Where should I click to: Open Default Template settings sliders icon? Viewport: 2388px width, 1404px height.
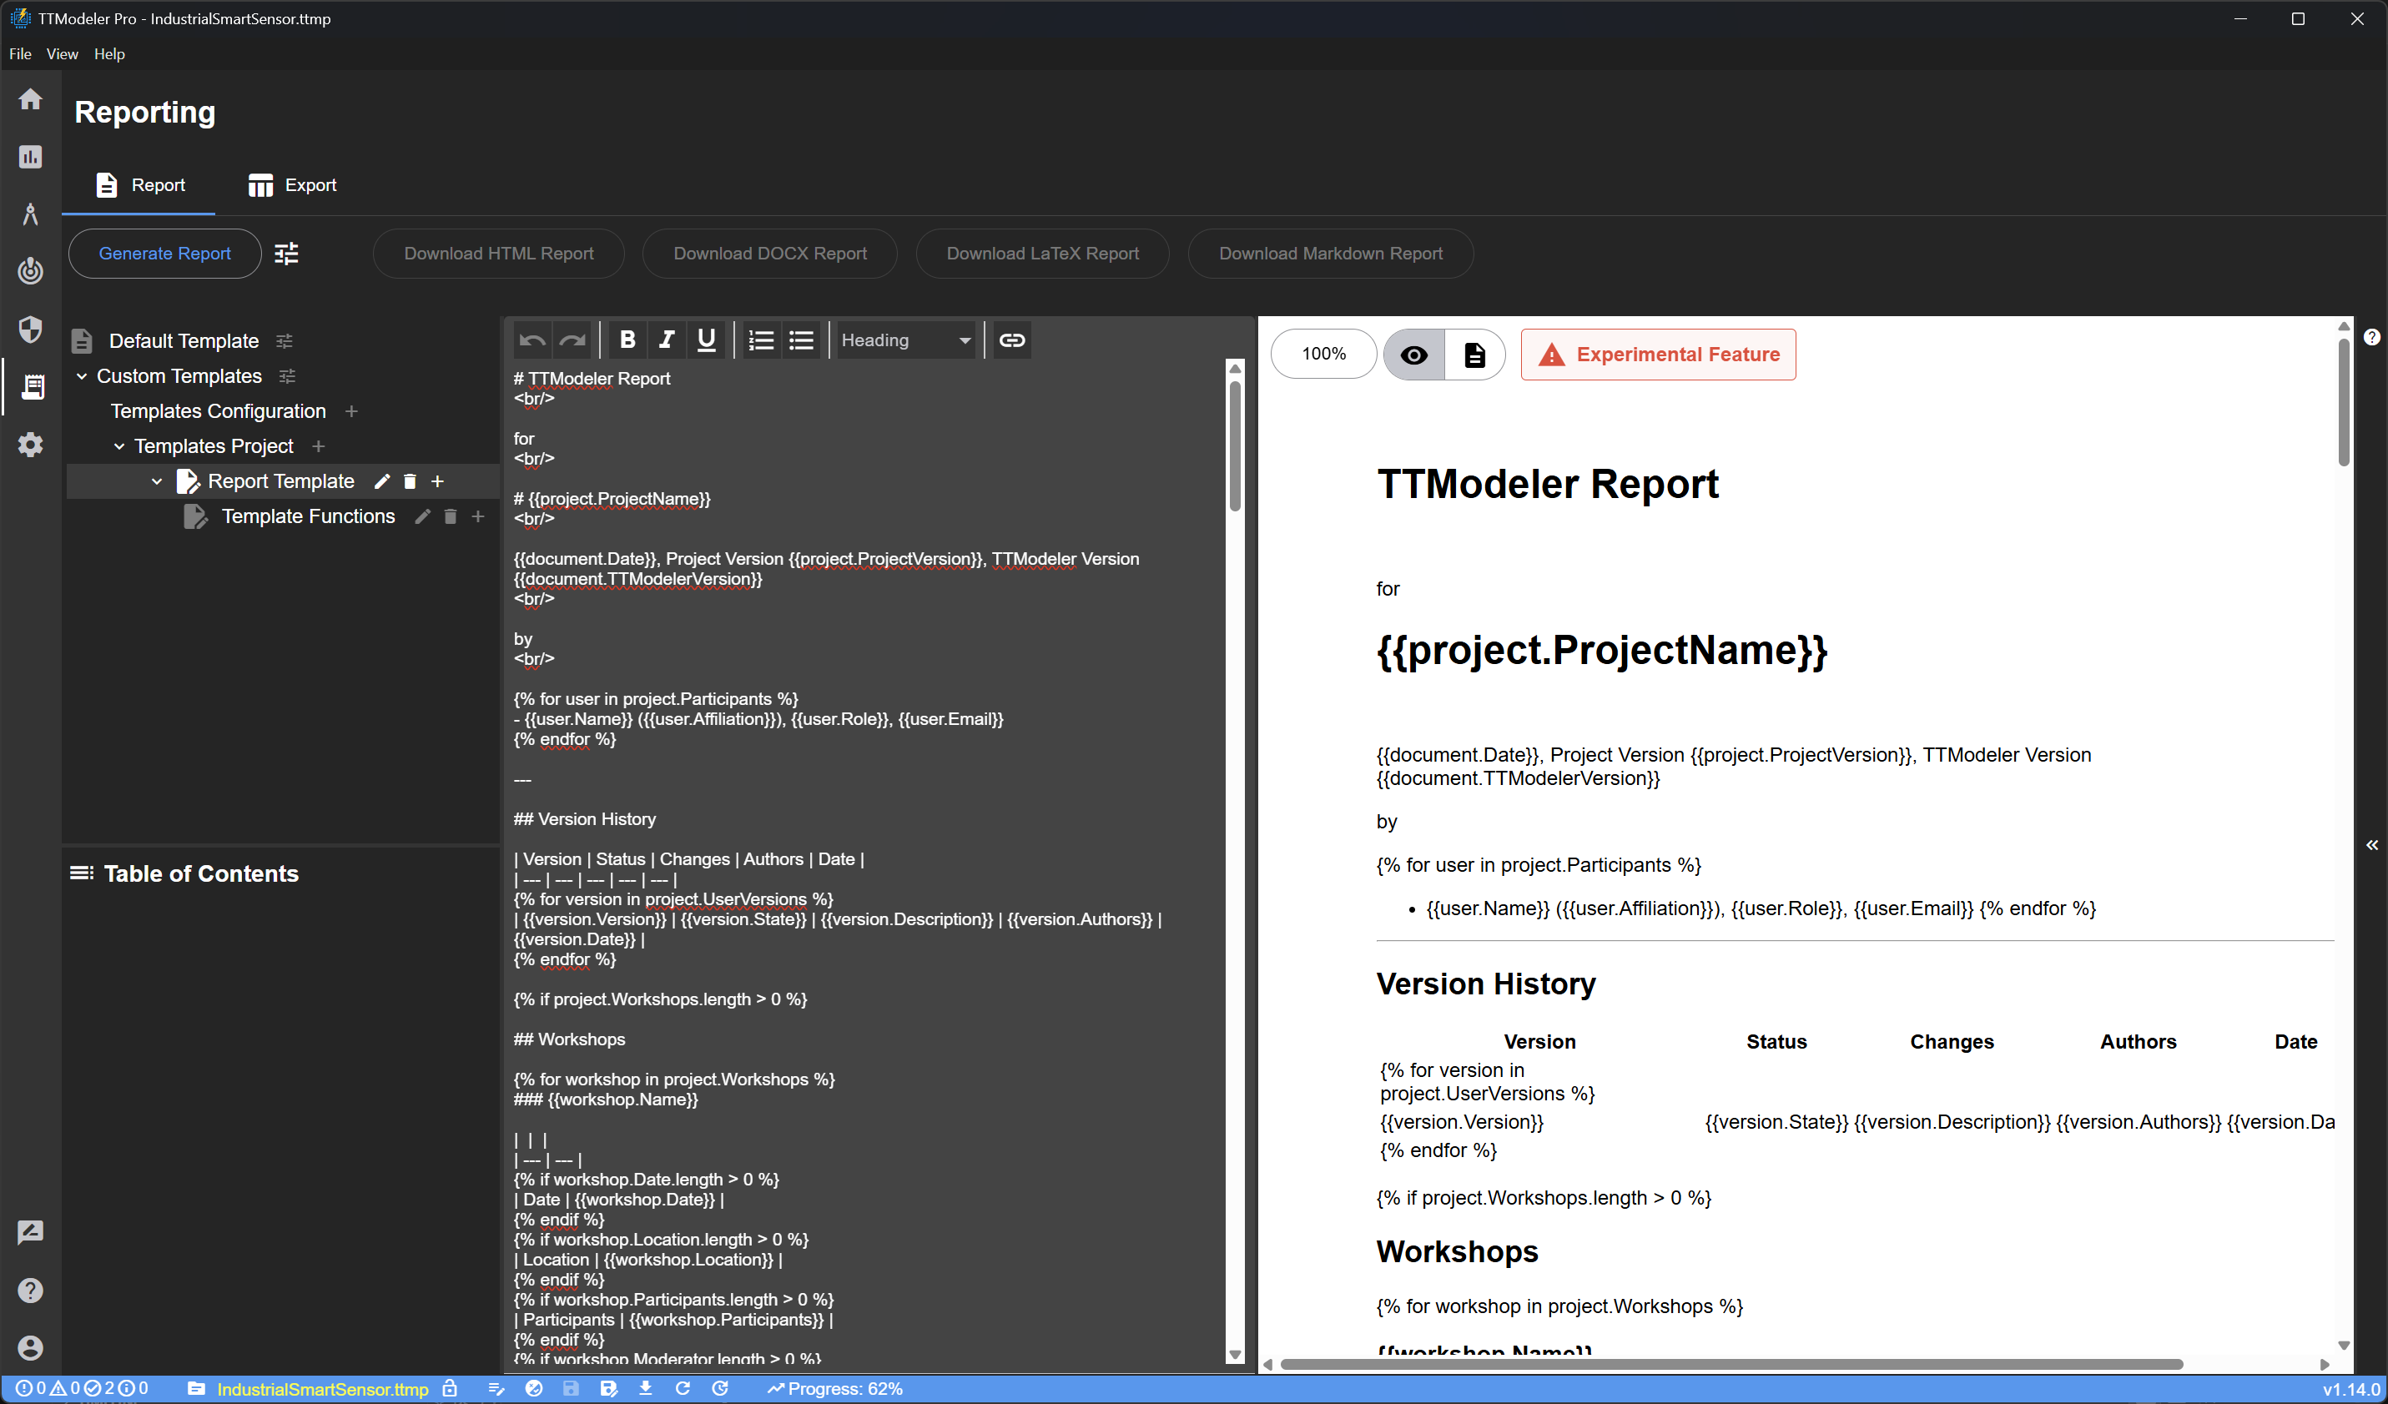[284, 341]
